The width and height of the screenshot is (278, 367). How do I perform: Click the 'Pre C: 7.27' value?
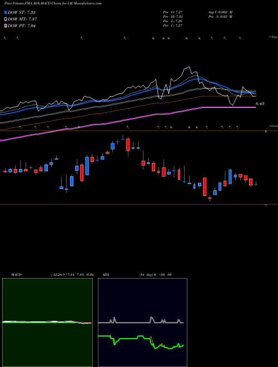tap(173, 26)
